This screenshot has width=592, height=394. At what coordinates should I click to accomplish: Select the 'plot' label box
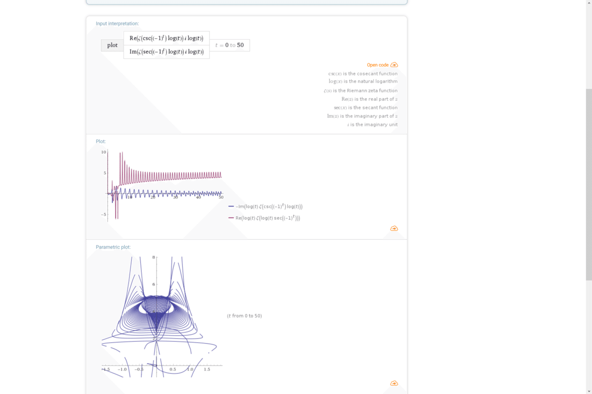112,45
